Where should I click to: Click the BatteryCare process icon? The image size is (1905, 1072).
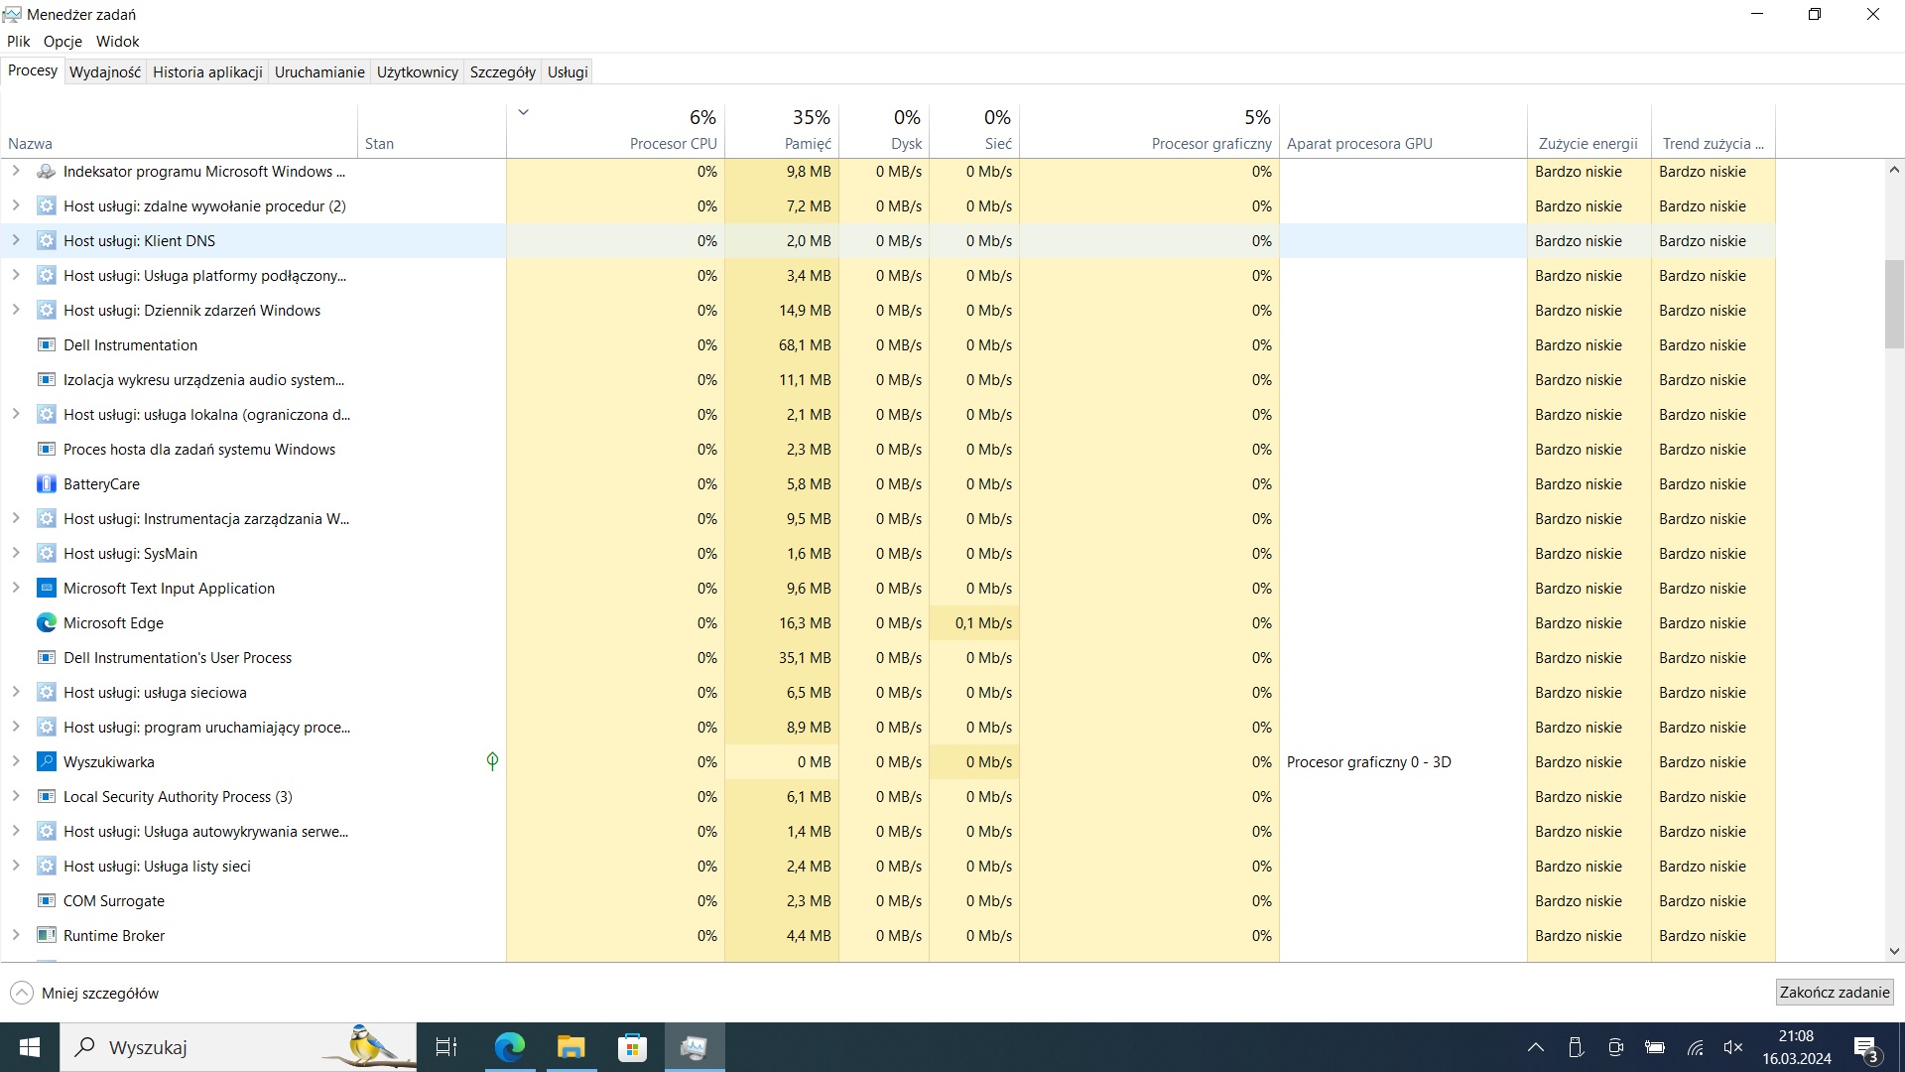point(46,484)
